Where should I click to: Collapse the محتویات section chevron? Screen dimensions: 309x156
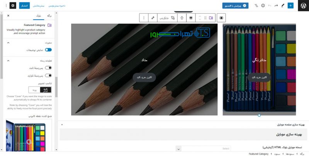[x=8, y=43]
